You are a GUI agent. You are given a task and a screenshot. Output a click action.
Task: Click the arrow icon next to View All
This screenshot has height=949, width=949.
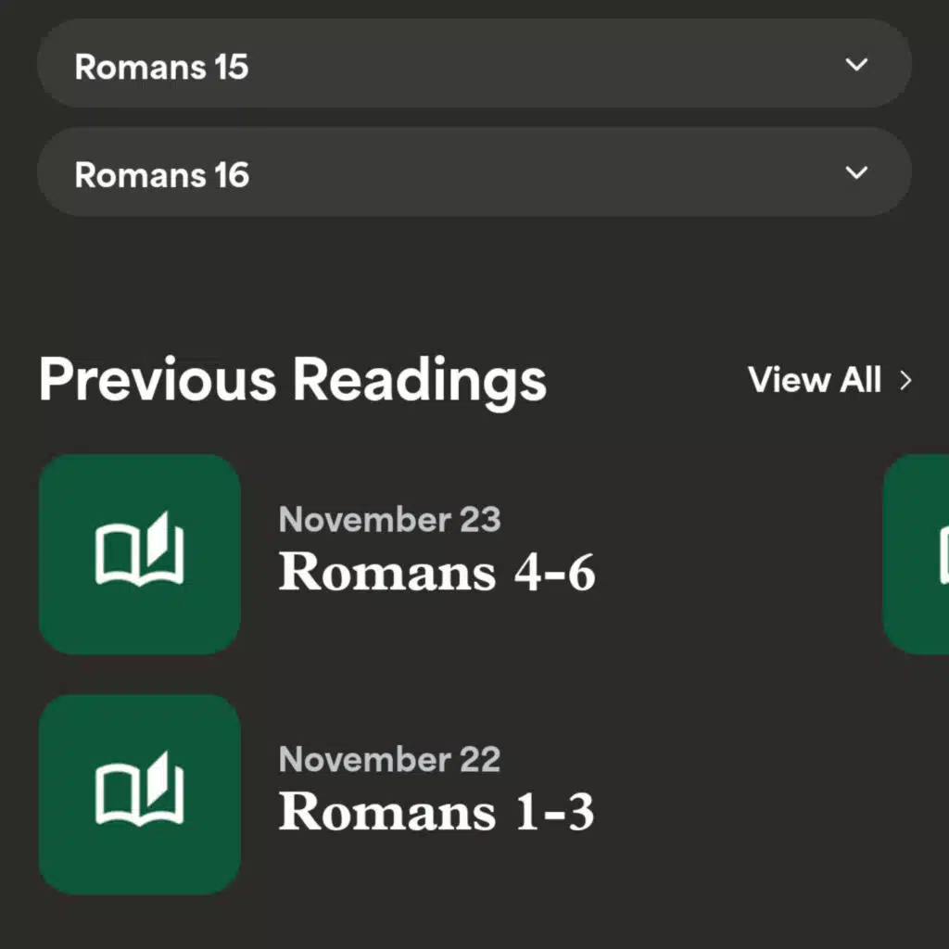905,380
